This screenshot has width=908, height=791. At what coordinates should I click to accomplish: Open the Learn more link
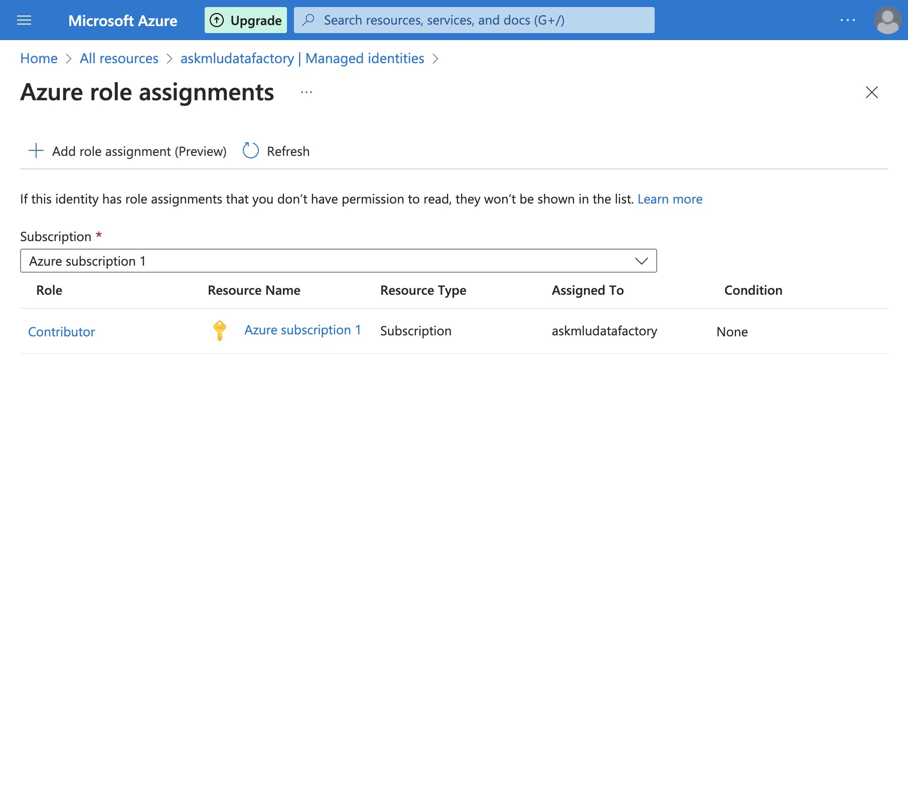[670, 199]
